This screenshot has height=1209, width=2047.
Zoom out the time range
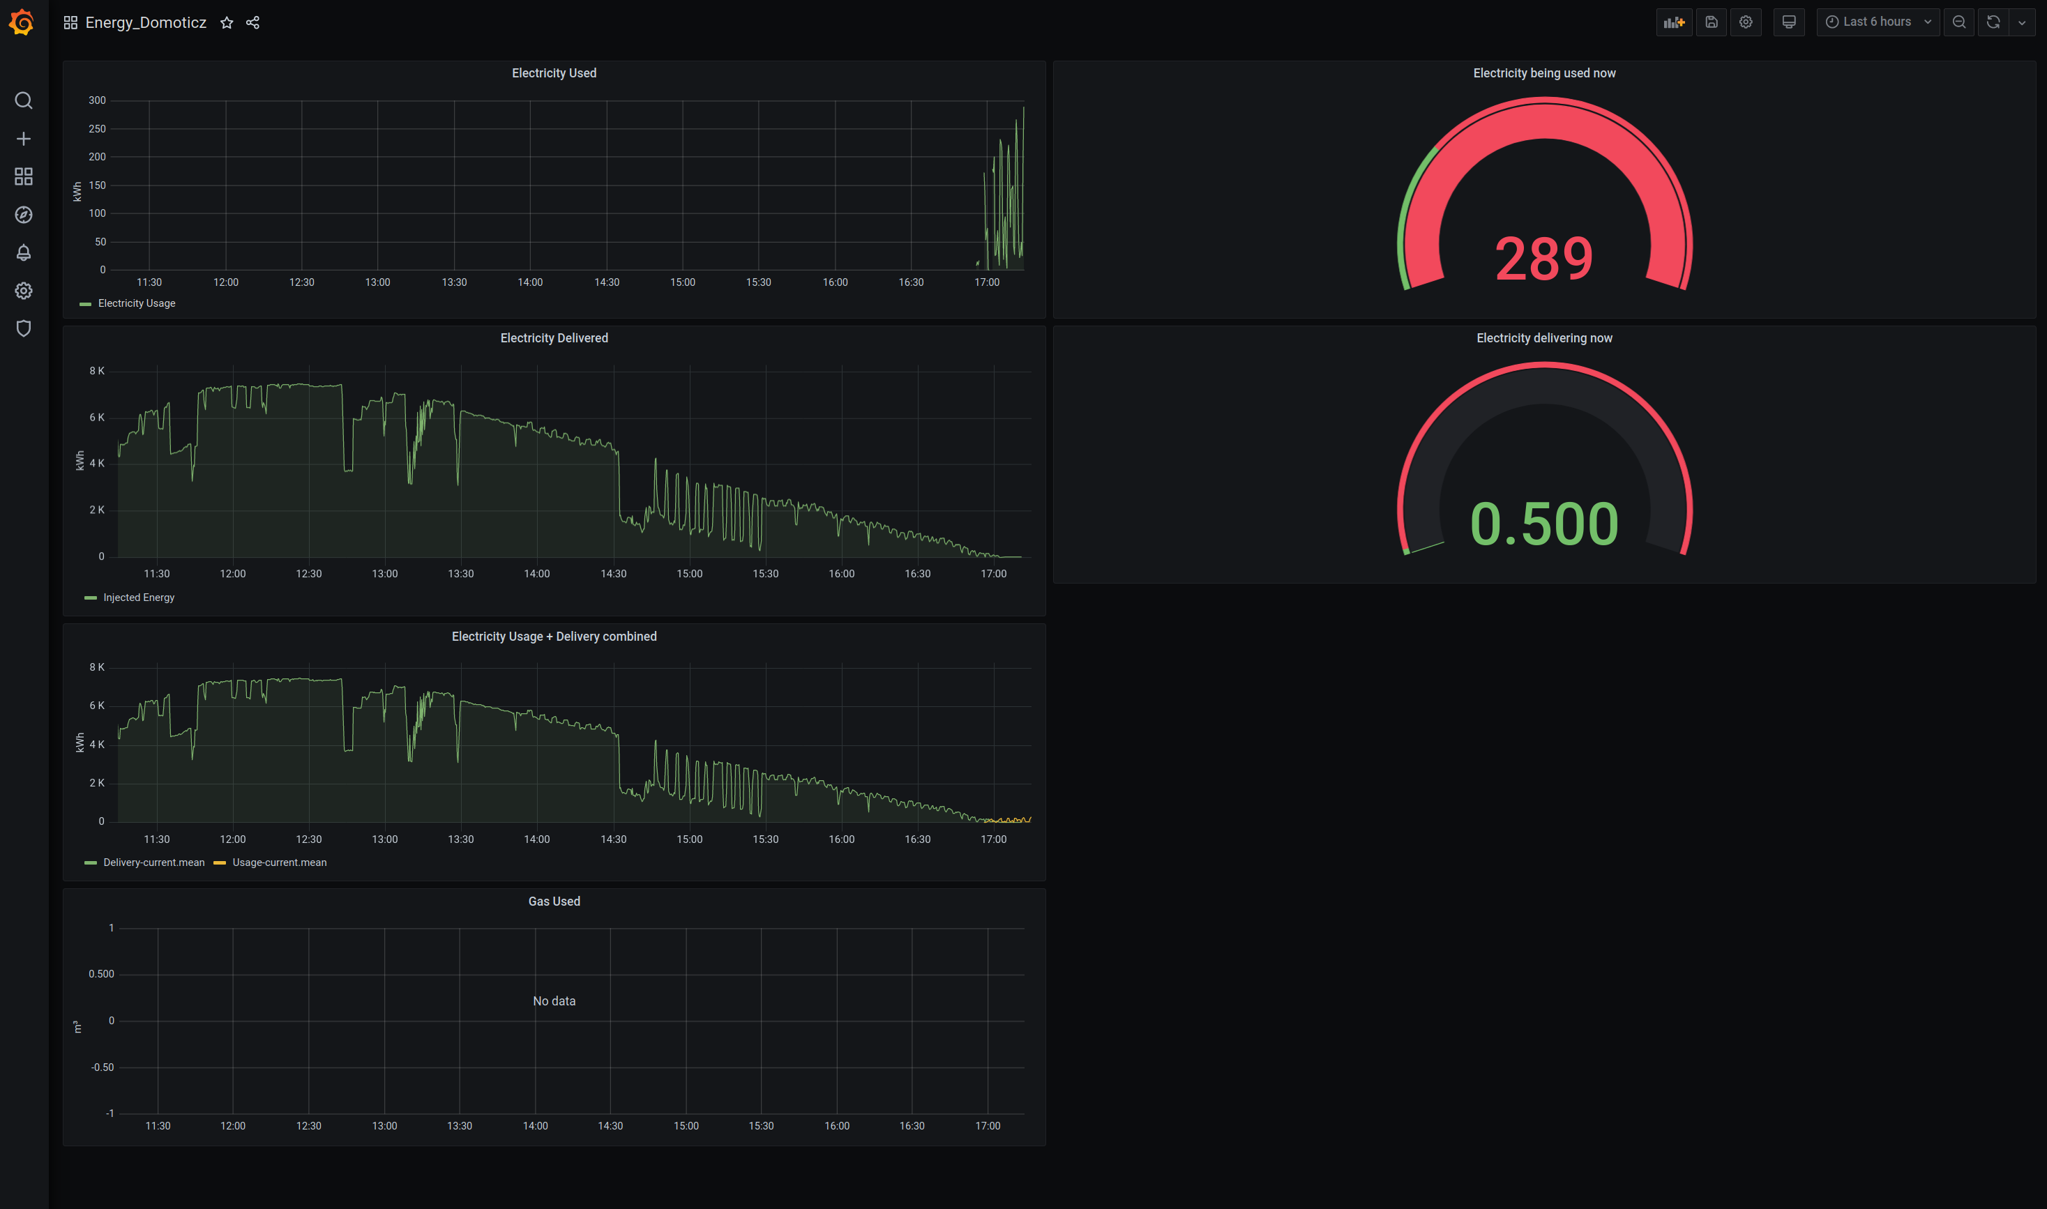tap(1959, 22)
